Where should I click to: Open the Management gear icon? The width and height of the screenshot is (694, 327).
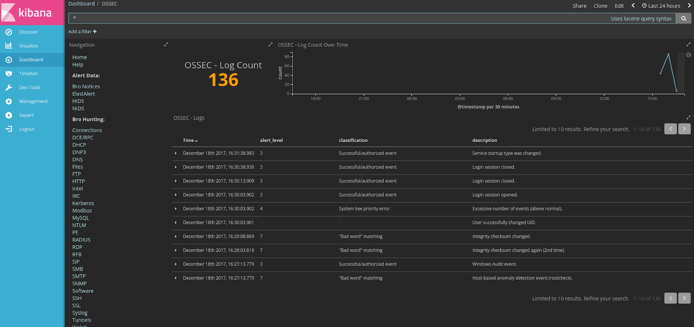pos(9,101)
